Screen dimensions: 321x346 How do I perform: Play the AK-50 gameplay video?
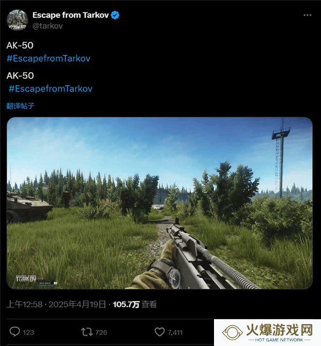(159, 203)
